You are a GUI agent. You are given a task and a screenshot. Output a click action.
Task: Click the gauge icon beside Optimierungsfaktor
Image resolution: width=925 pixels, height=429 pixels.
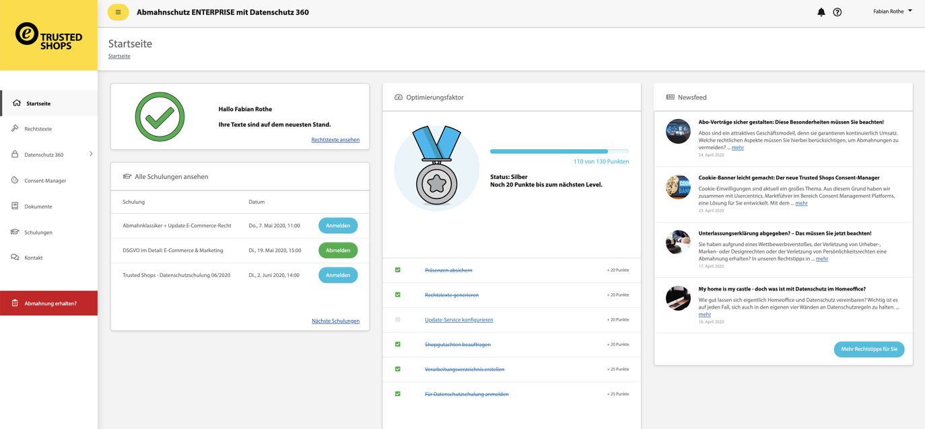point(399,97)
